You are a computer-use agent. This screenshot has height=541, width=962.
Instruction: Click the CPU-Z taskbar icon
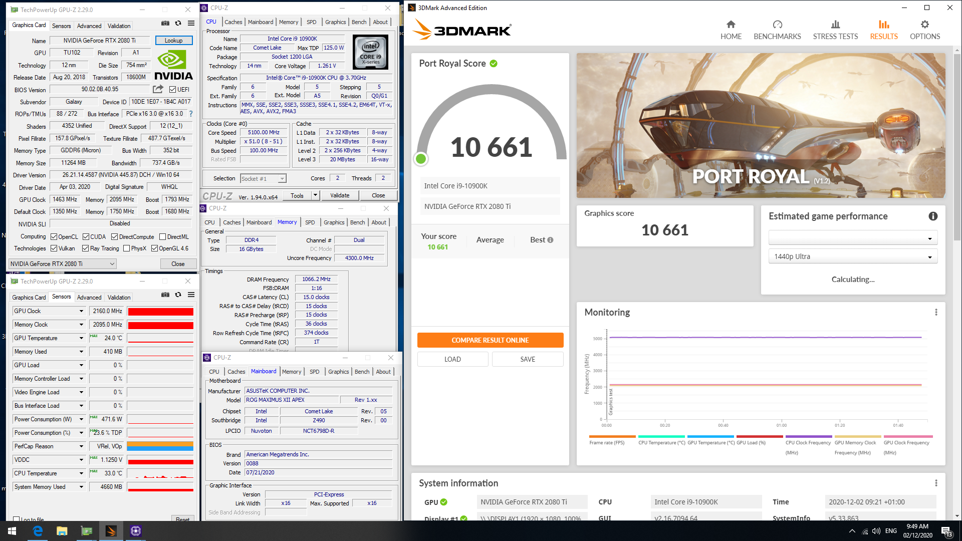point(136,531)
